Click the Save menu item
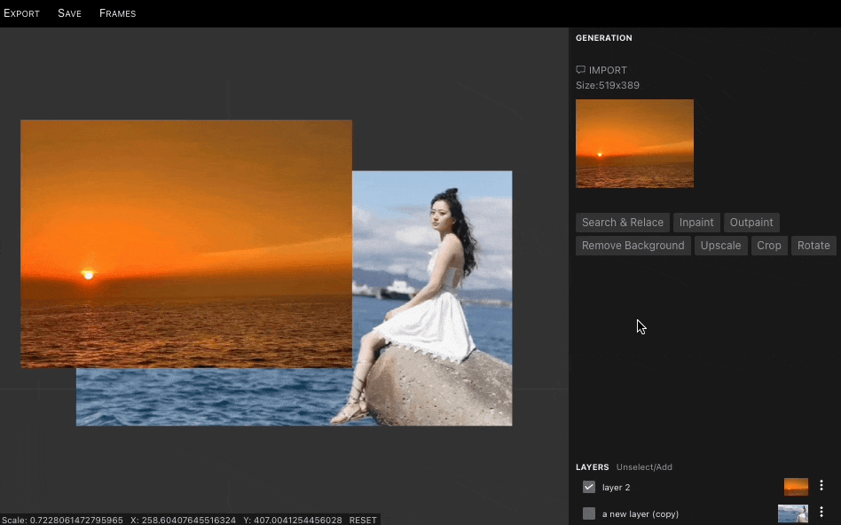The width and height of the screenshot is (841, 525). [x=69, y=13]
